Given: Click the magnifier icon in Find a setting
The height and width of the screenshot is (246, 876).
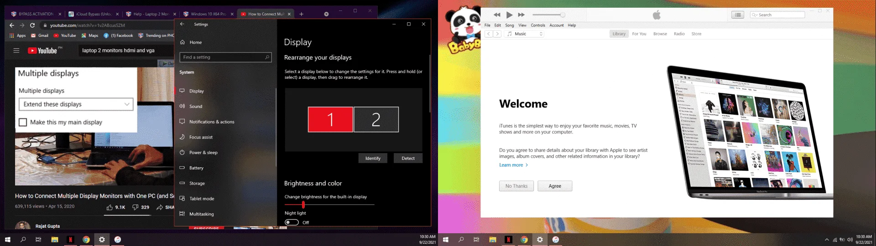Looking at the screenshot, I should (267, 57).
